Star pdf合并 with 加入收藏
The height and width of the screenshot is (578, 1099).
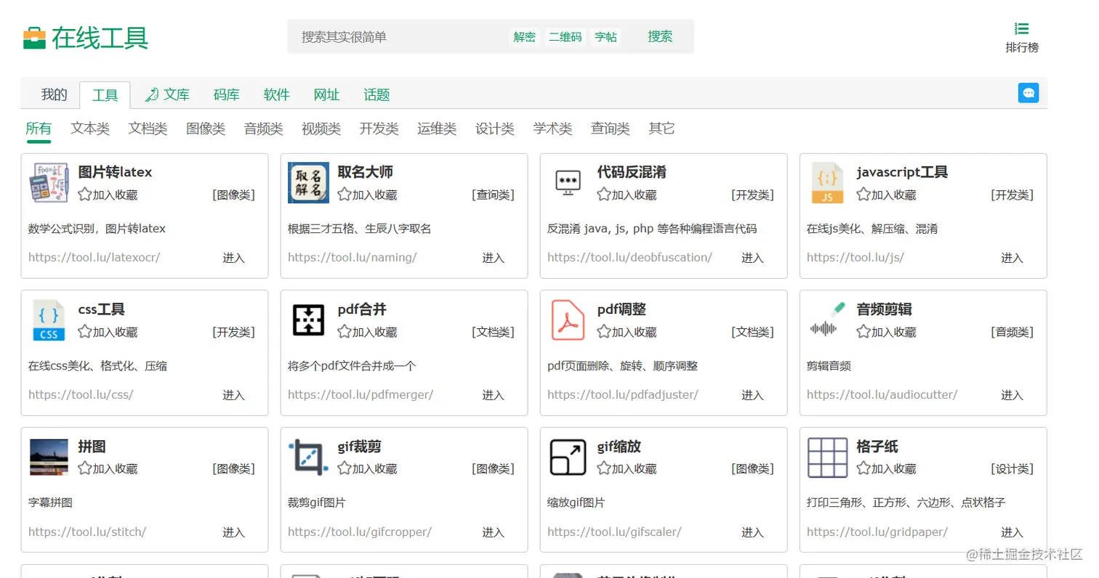(x=367, y=332)
